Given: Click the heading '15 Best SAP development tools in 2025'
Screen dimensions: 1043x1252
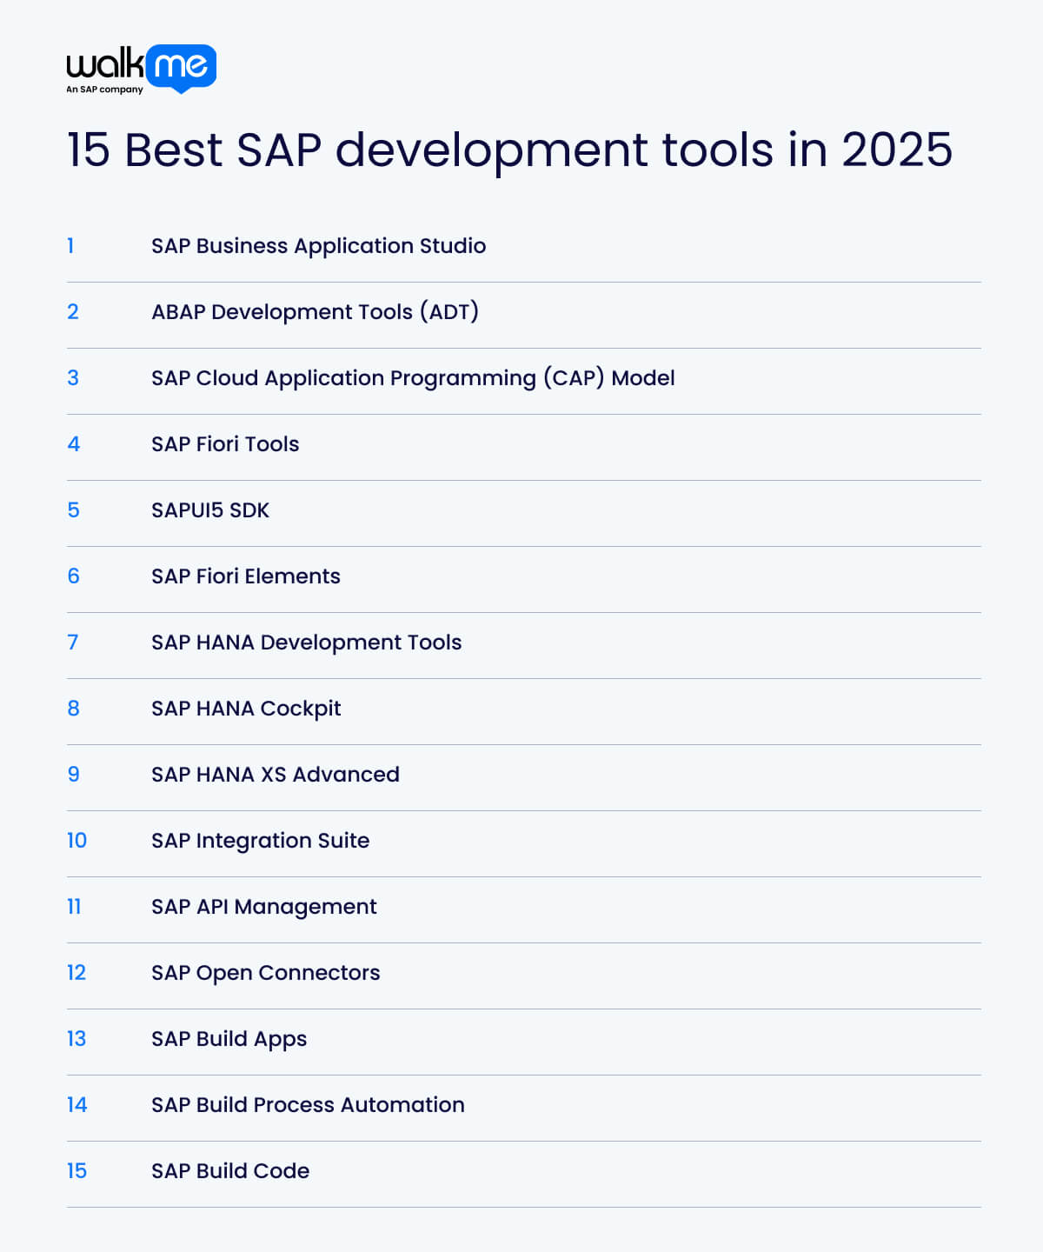Looking at the screenshot, I should pos(510,150).
